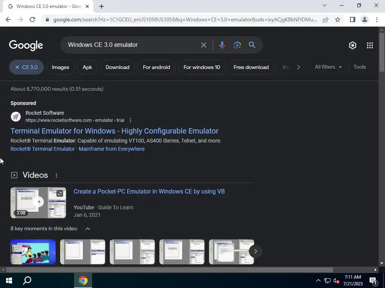Show hidden system tray icons
This screenshot has width=385, height=288.
click(x=318, y=280)
